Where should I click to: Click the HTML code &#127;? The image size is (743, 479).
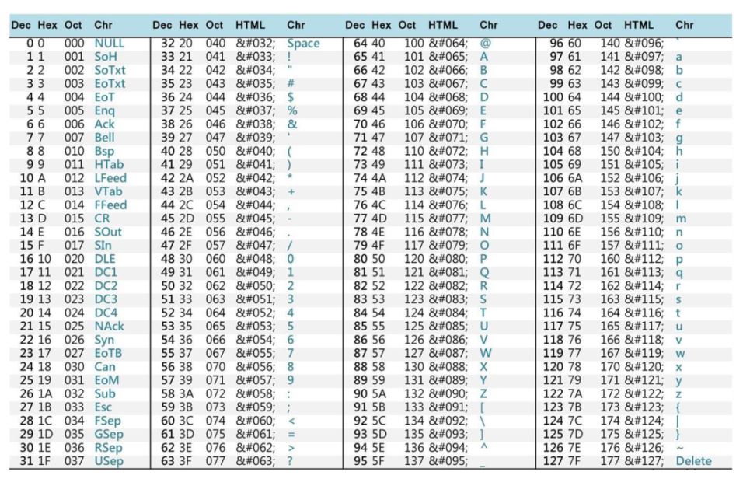(x=644, y=461)
